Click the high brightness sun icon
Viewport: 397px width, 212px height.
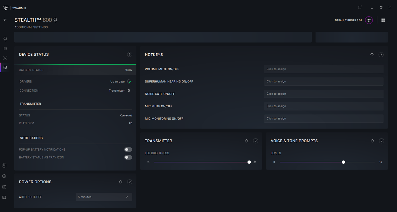point(255,162)
